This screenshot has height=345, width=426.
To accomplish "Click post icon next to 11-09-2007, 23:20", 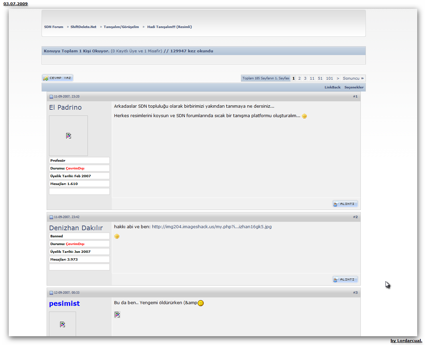I will 51,97.
